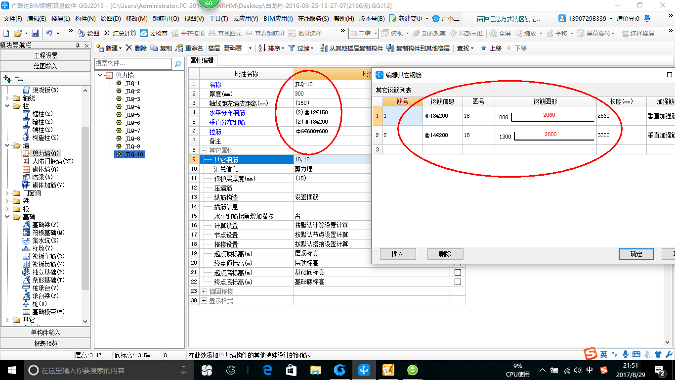The image size is (675, 380).
Task: Click the save disk icon
Action: [x=35, y=33]
